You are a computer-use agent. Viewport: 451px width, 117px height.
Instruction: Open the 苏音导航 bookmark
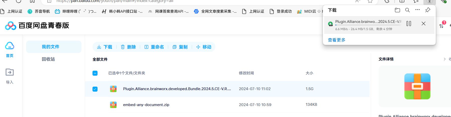[39, 11]
